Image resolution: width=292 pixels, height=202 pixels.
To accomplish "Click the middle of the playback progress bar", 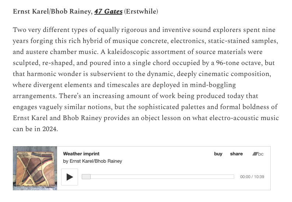I will pos(158,177).
